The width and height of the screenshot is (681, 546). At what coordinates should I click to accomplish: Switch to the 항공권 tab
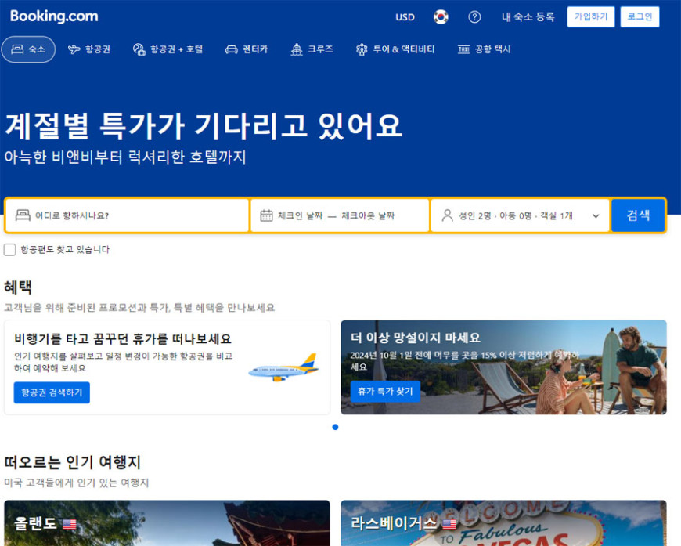[89, 49]
